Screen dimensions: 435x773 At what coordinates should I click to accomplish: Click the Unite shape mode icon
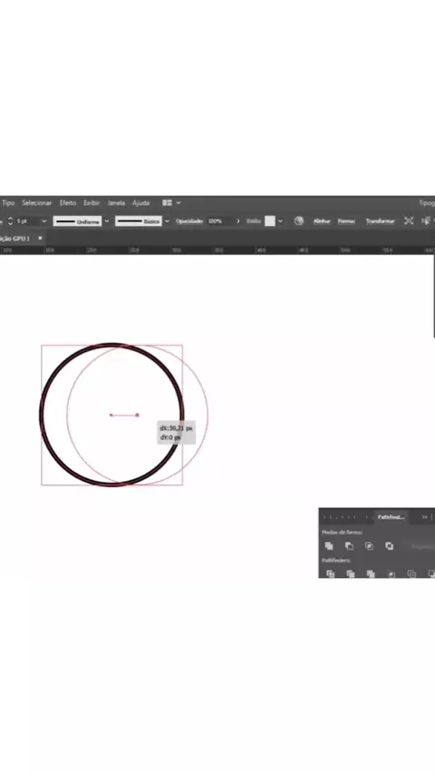[329, 546]
